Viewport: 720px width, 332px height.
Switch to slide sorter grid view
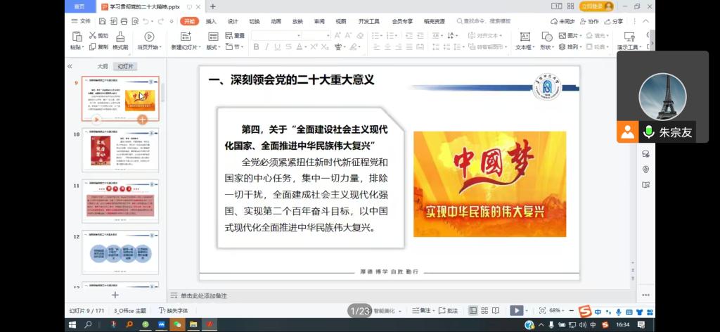(485, 310)
